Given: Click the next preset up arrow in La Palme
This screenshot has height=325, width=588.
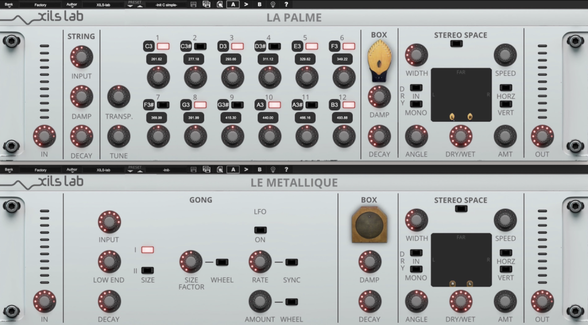Looking at the screenshot, I should pos(138,6).
